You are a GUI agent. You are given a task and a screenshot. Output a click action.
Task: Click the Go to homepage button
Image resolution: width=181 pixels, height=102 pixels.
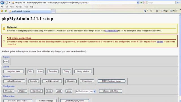(x=46, y=101)
